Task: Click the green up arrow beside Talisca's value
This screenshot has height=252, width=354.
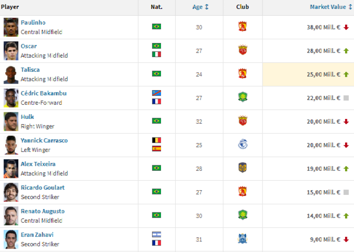Action: pyautogui.click(x=346, y=74)
